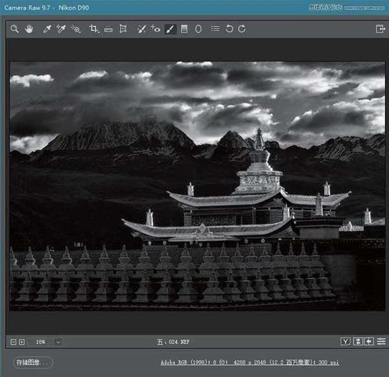Viewport: 389px width, 377px height.
Task: Select the Radial Filter tool
Action: [198, 29]
